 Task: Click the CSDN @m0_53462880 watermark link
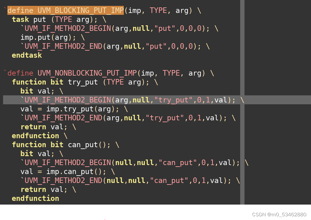click(279, 214)
